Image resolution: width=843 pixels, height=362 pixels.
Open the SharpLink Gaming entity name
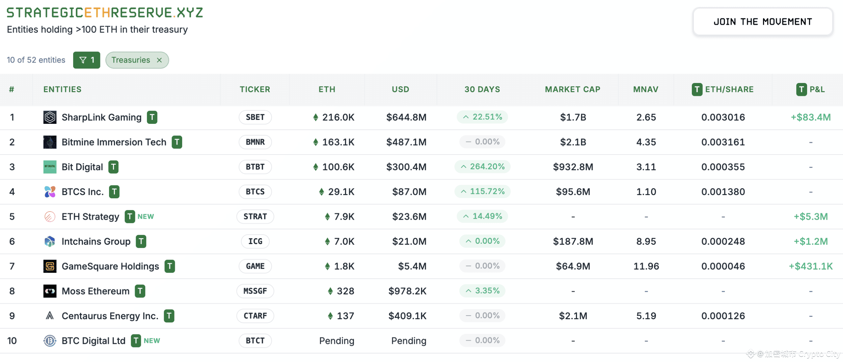(x=101, y=117)
